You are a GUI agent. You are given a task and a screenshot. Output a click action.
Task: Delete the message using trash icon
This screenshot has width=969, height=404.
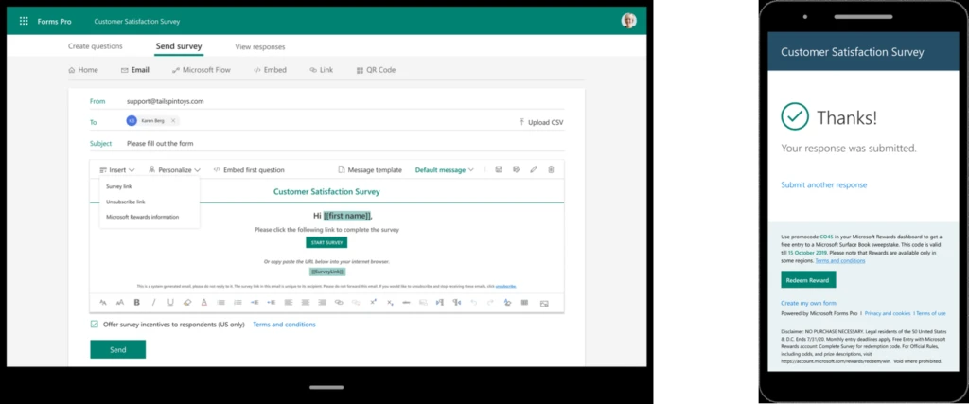550,169
